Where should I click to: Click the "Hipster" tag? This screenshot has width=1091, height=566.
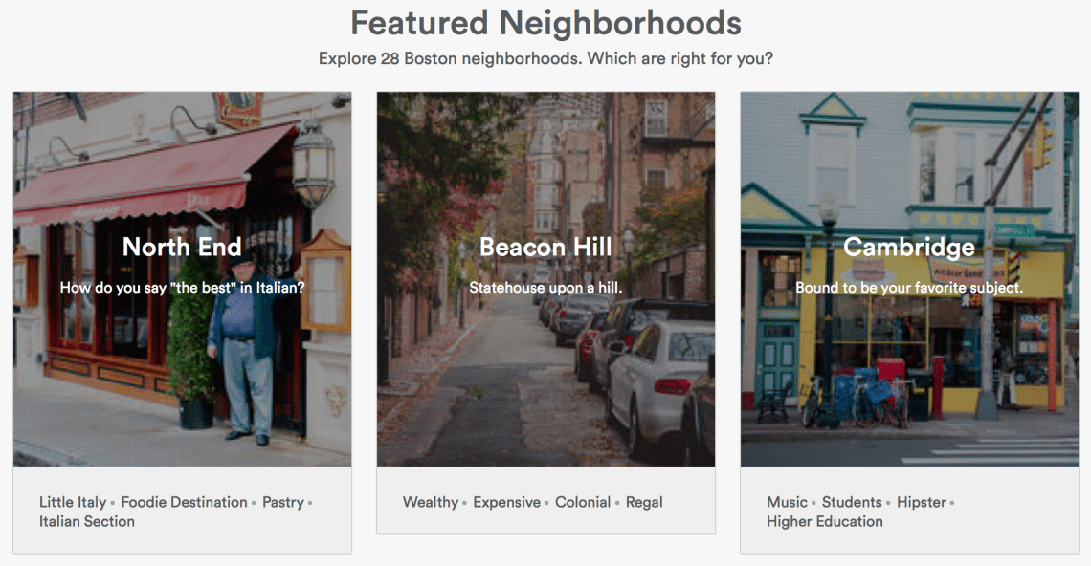(x=922, y=502)
